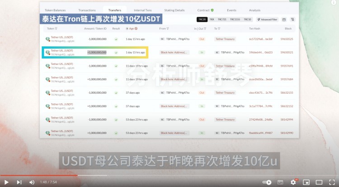Open transaction hash 6c57229a8...be36f
This screenshot has height=187, width=339.
(261, 39)
